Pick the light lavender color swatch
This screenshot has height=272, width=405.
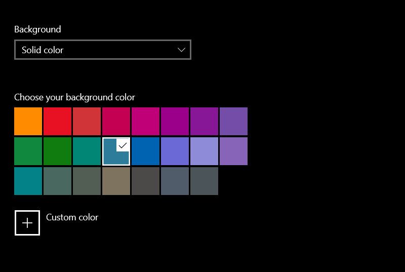pos(204,151)
